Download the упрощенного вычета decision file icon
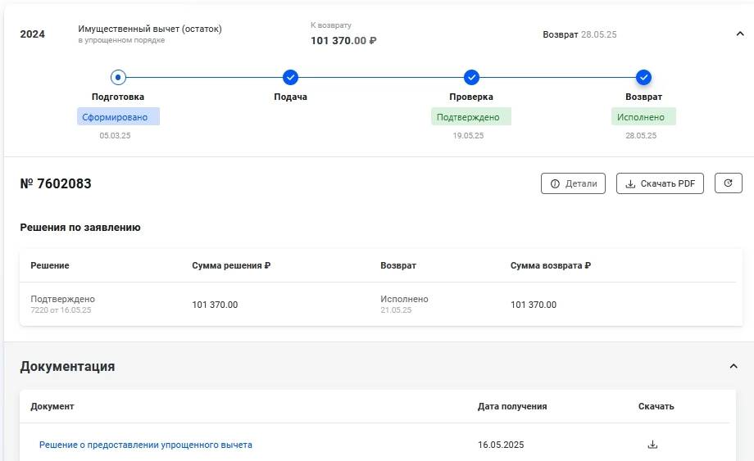 coord(652,445)
